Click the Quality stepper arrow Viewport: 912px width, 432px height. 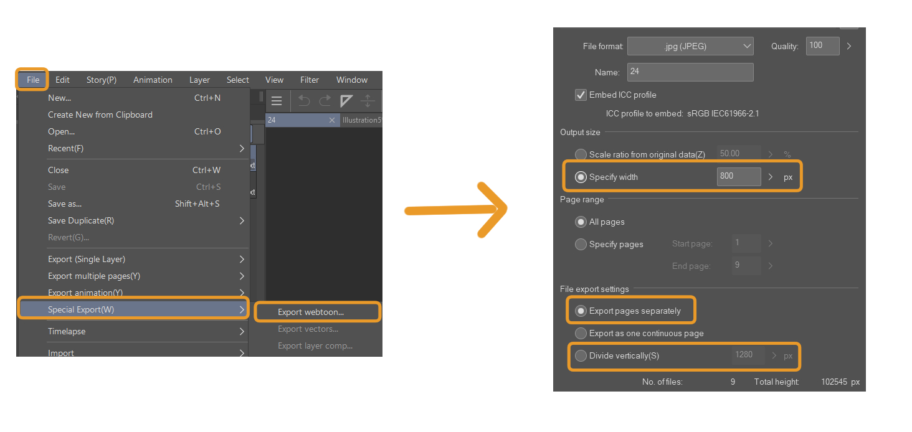tap(848, 45)
